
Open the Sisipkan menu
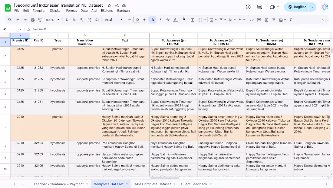[x=56, y=11]
